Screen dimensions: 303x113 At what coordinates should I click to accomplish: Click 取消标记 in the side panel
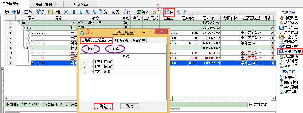(289, 23)
